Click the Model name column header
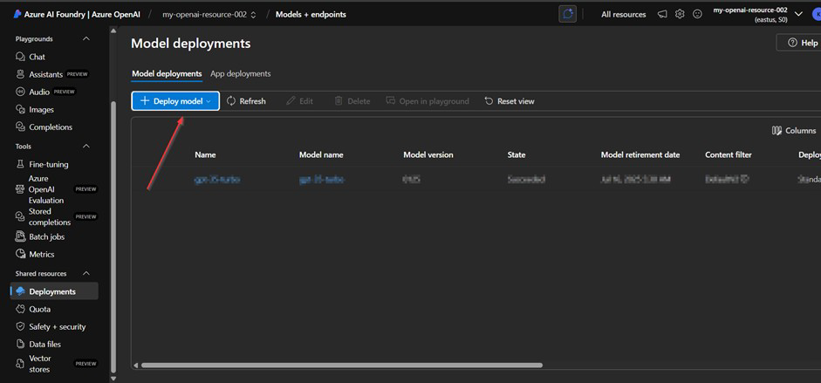The width and height of the screenshot is (821, 383). [321, 155]
